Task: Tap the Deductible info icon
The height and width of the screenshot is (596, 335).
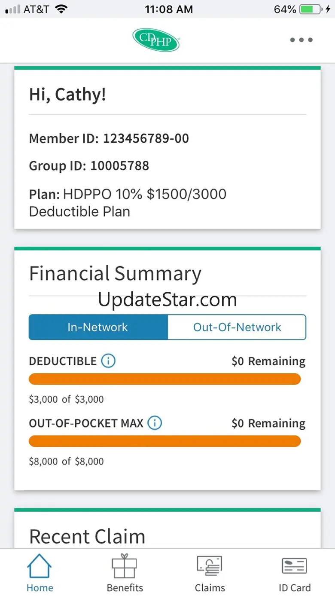Action: pos(108,361)
